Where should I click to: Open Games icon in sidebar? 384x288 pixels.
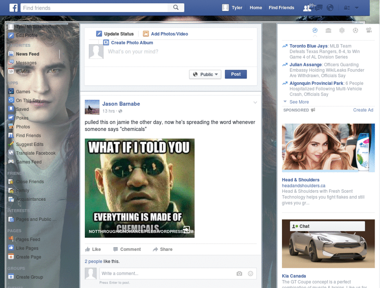click(11, 91)
